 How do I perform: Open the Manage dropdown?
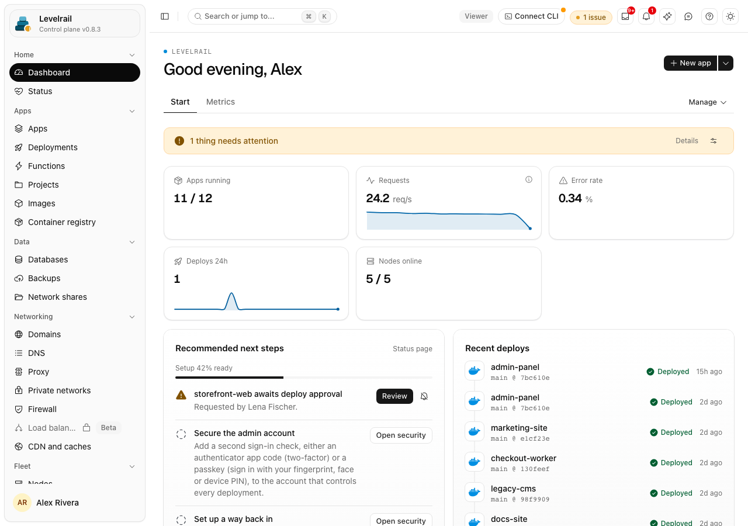(x=708, y=102)
